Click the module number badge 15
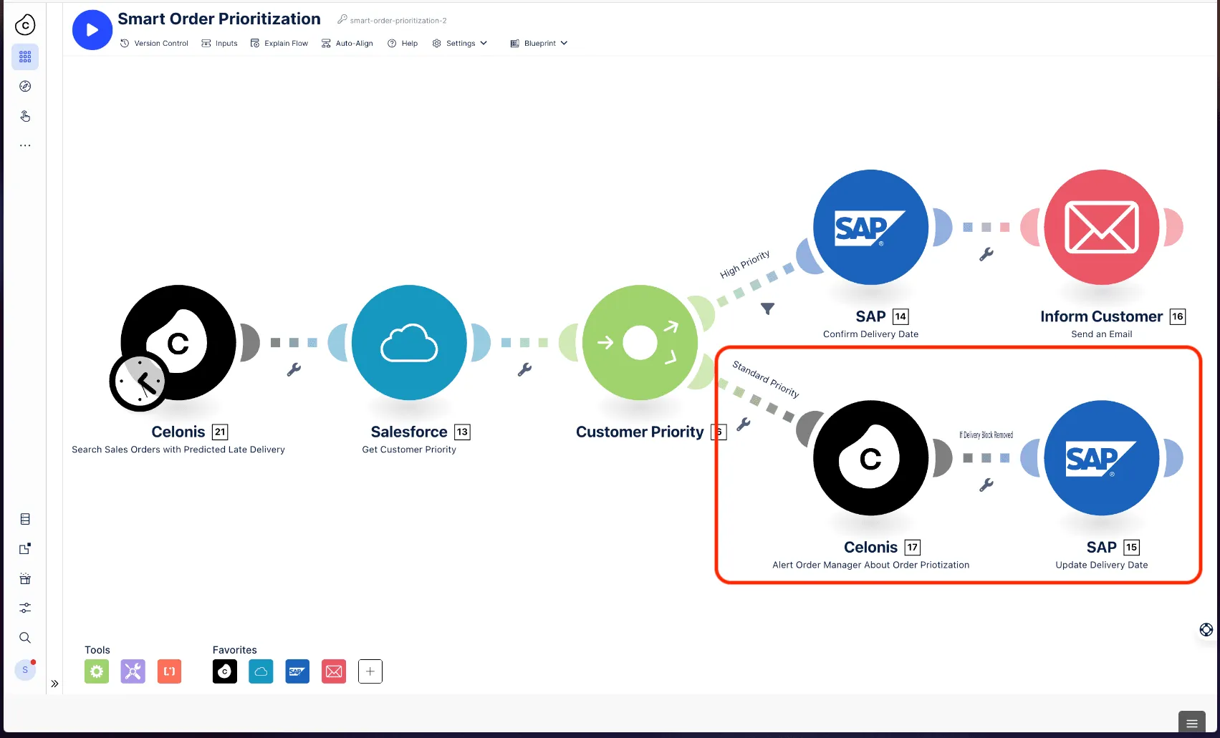 coord(1131,548)
